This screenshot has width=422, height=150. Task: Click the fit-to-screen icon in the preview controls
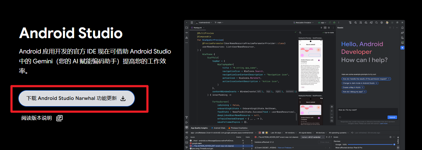point(332,121)
